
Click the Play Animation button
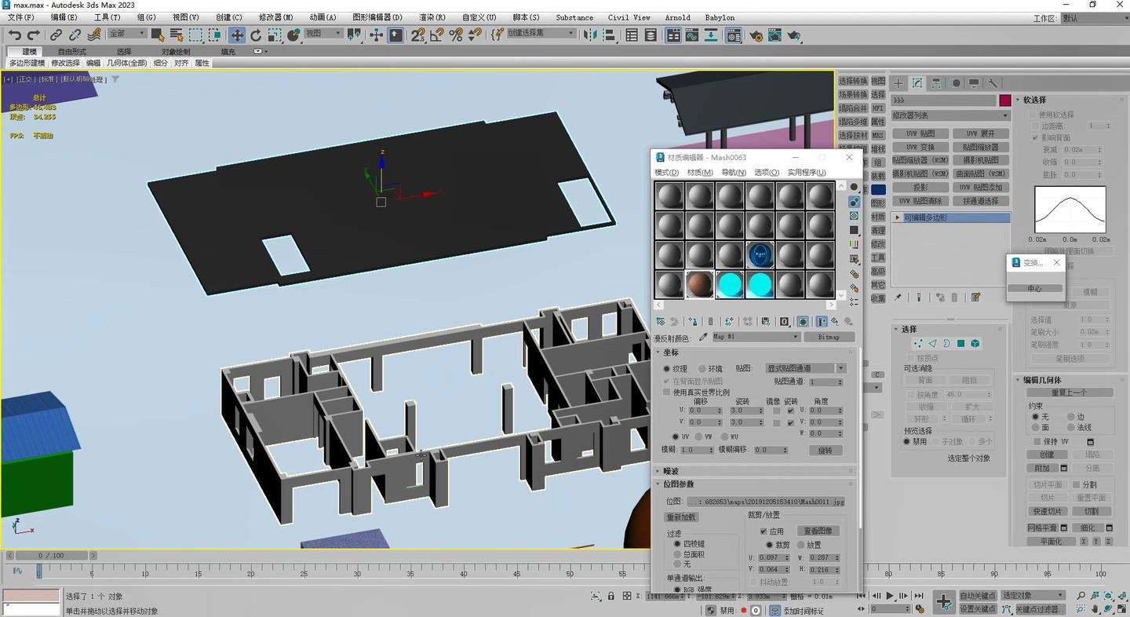pos(889,596)
